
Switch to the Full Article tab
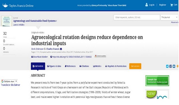click(x=38, y=66)
